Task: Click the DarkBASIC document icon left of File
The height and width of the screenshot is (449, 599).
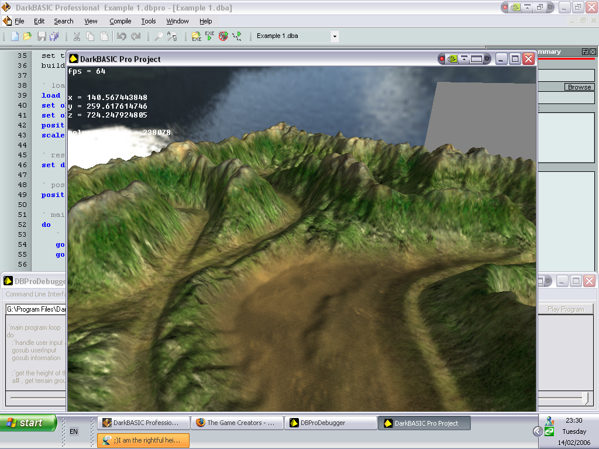Action: [7, 21]
